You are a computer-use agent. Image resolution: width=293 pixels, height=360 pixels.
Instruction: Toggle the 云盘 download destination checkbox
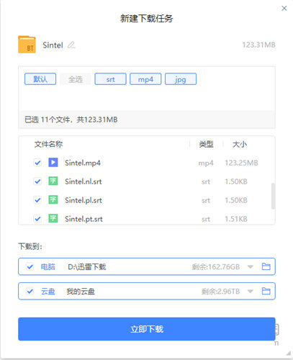(x=30, y=292)
